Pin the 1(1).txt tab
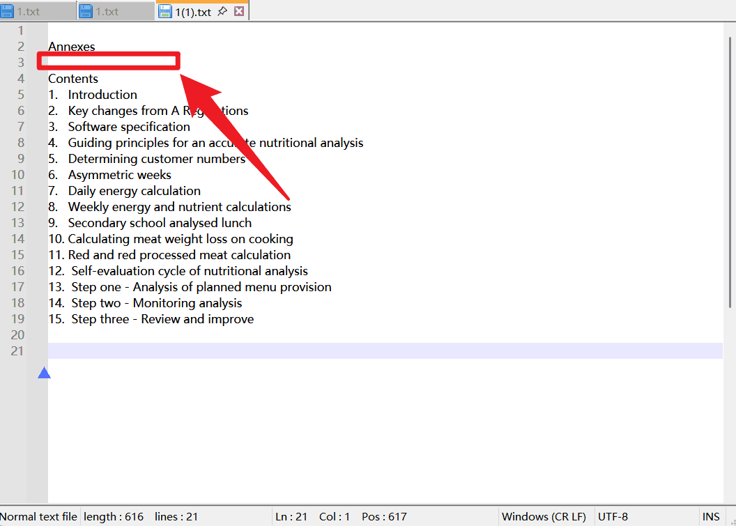Viewport: 736px width, 526px height. (x=222, y=11)
